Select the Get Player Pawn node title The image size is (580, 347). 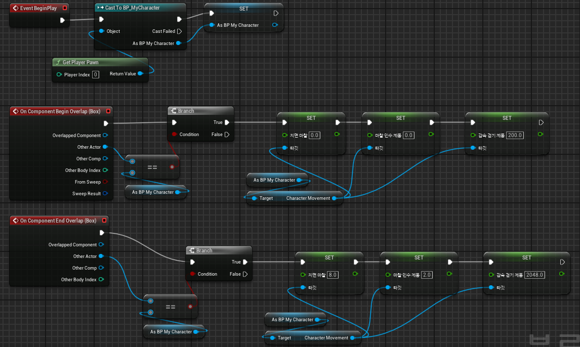(80, 62)
